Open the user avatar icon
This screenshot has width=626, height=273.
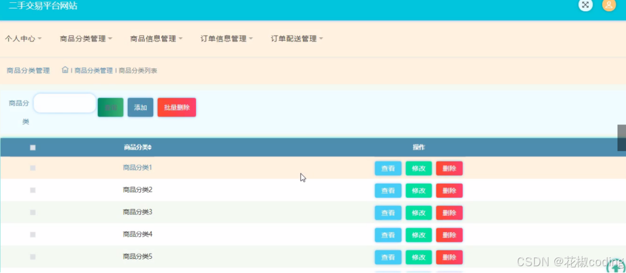pyautogui.click(x=609, y=5)
